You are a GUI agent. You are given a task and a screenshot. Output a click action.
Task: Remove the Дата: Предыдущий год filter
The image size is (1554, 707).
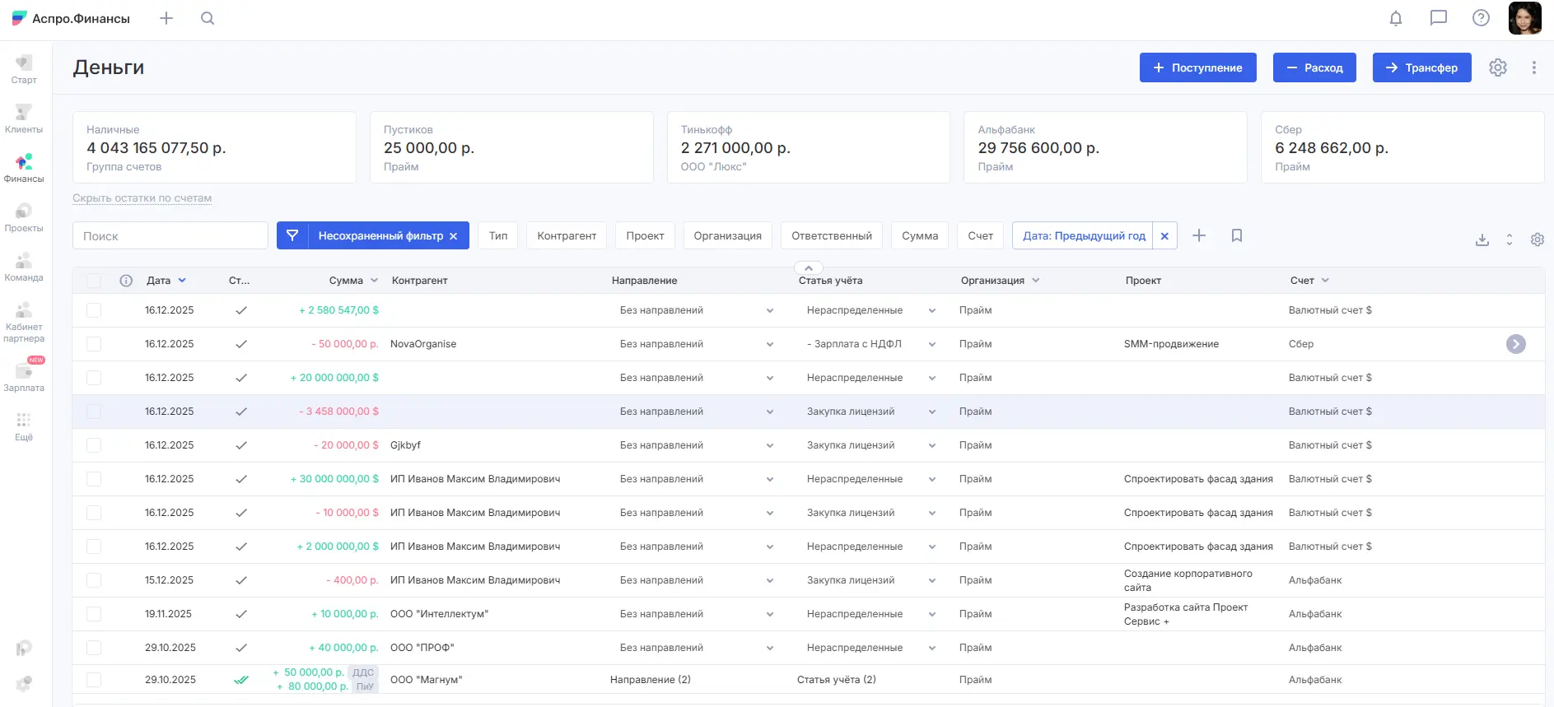(1164, 235)
